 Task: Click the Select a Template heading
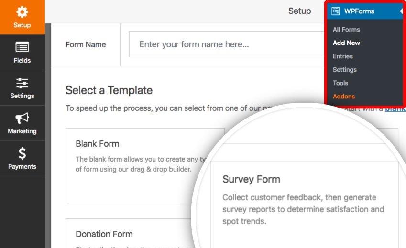click(109, 90)
